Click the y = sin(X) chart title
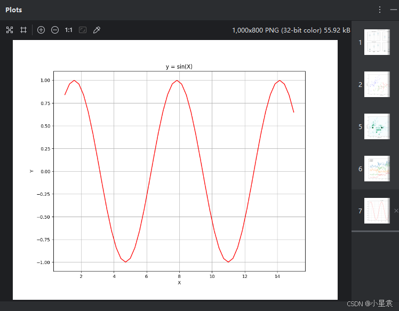 pos(179,67)
